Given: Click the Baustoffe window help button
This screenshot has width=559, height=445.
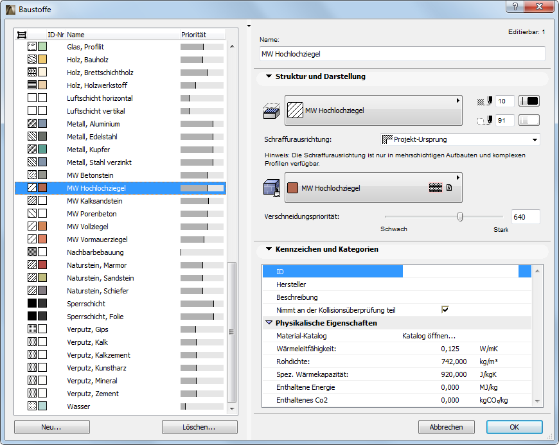Looking at the screenshot, I should pos(515,6).
